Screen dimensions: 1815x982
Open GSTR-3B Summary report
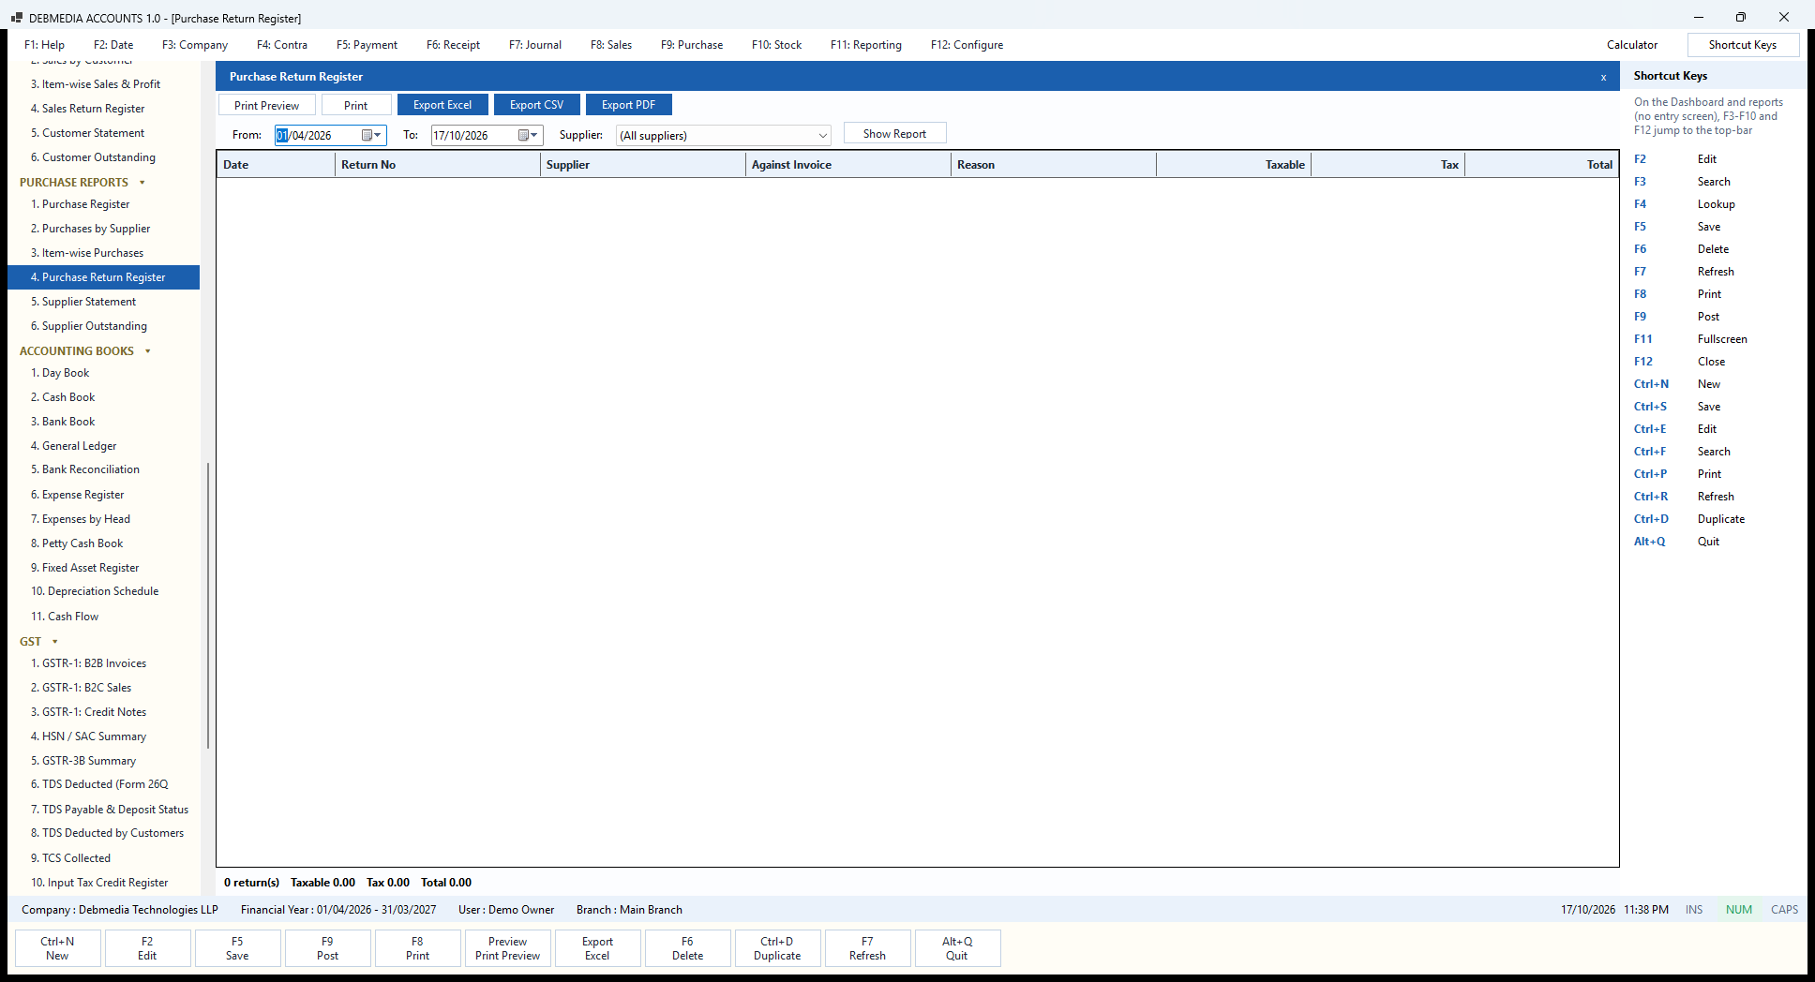104,761
